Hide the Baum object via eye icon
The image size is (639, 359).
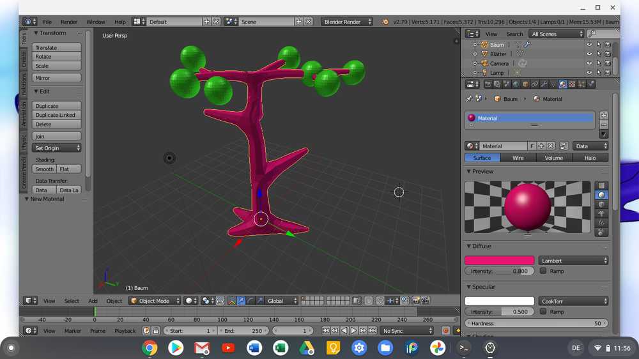(x=589, y=45)
